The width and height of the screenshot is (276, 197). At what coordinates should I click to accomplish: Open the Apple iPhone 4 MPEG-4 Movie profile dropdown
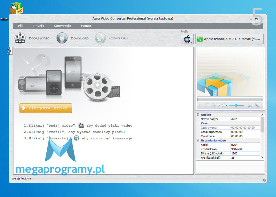point(229,39)
